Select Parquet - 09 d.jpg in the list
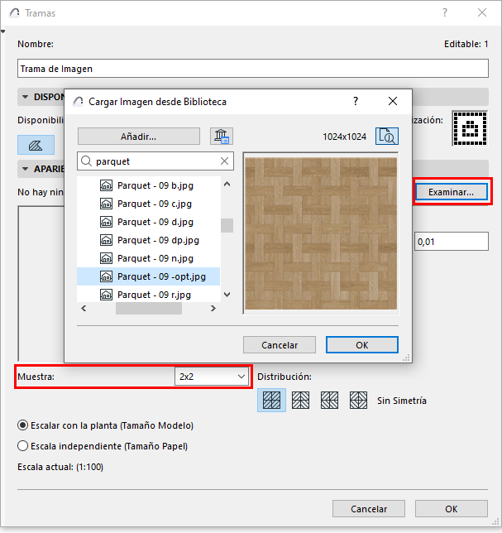This screenshot has width=502, height=533. point(148,222)
